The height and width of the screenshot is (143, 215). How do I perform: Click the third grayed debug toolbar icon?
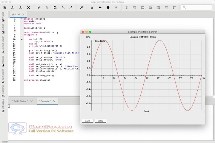tap(142, 7)
